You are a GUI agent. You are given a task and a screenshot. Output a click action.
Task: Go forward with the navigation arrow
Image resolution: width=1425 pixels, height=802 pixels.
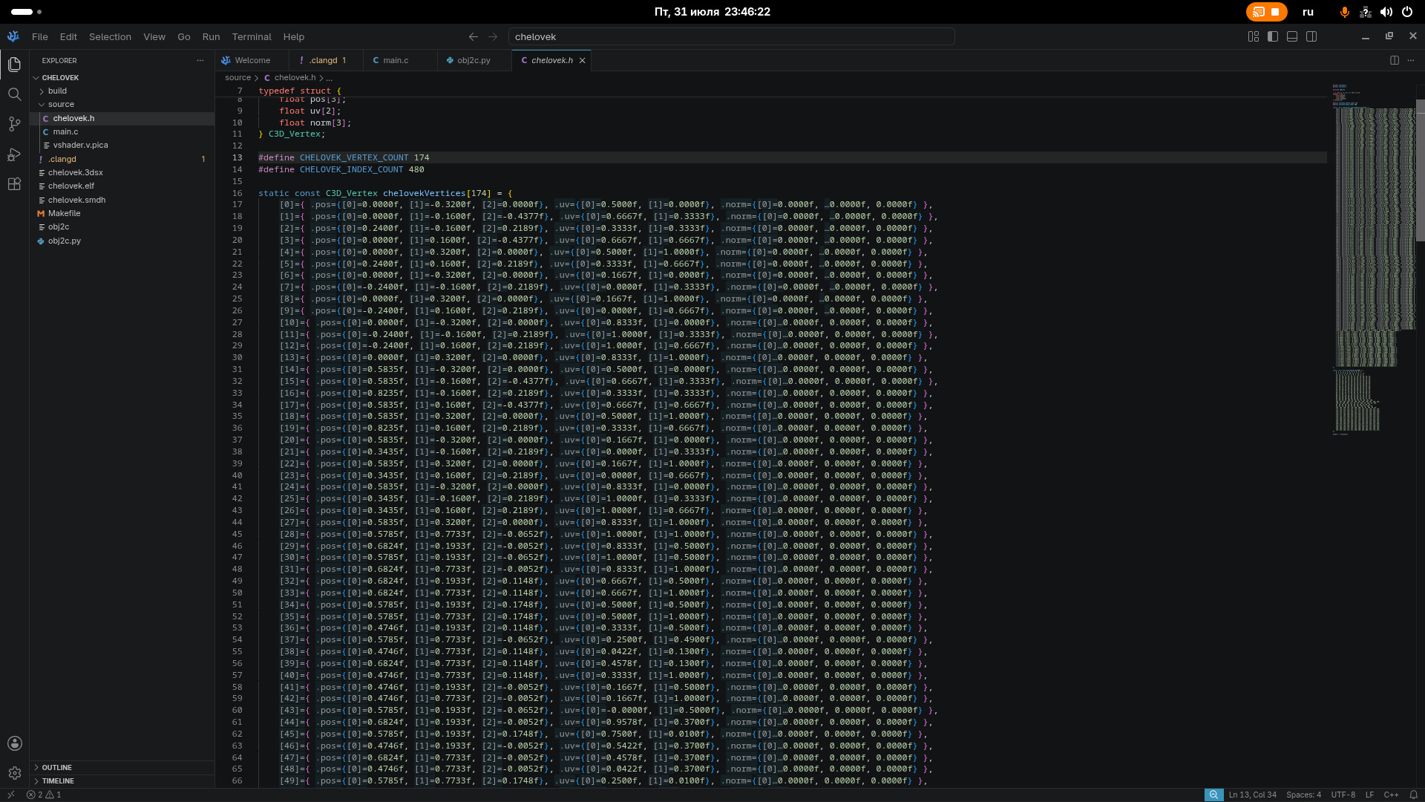point(493,36)
